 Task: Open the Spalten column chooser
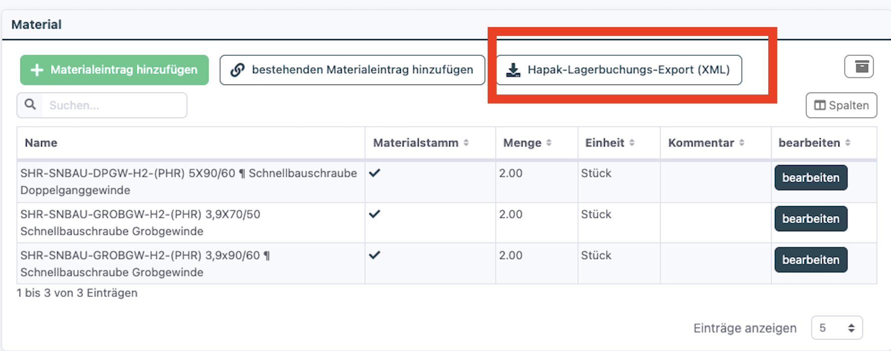click(x=841, y=105)
